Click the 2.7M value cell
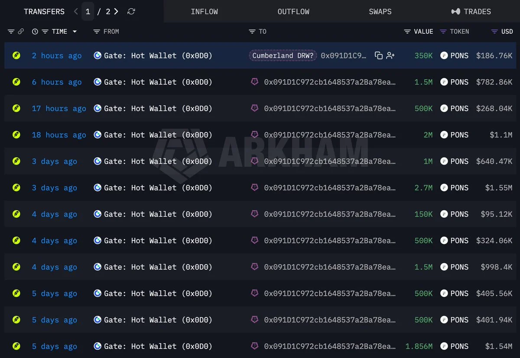Viewport: 520px width, 358px height. 423,187
